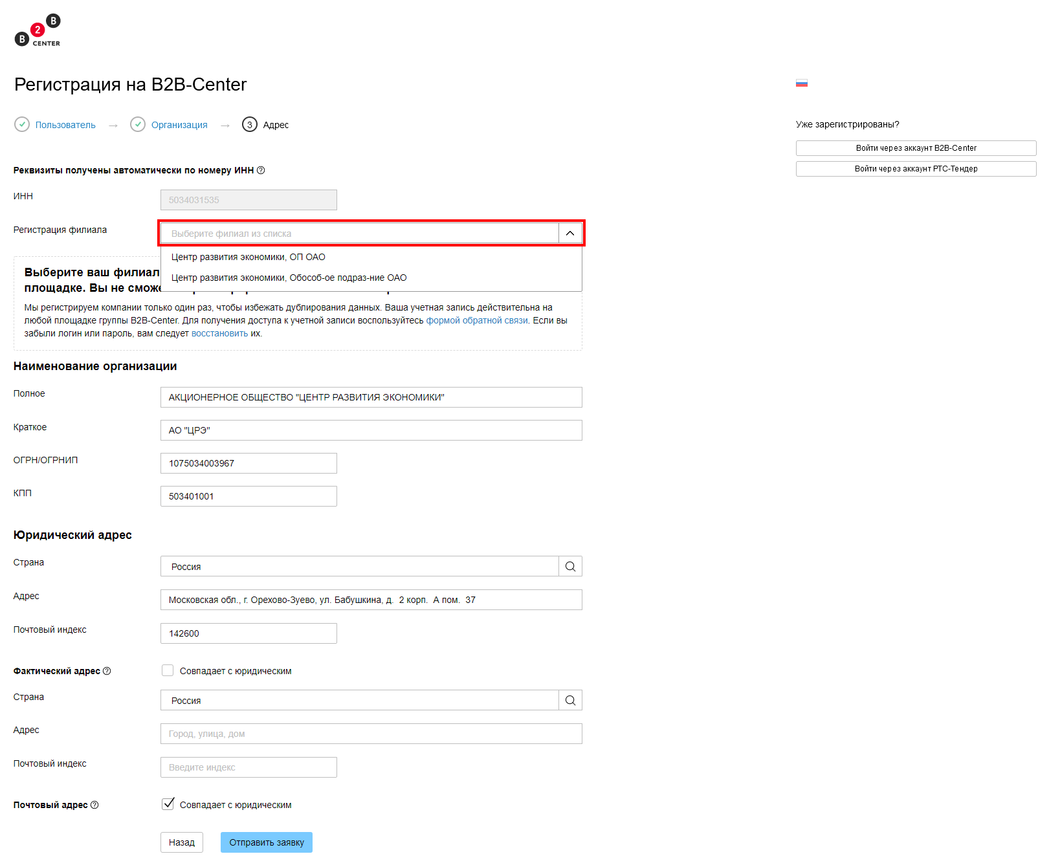Click the Назад button

(x=182, y=842)
